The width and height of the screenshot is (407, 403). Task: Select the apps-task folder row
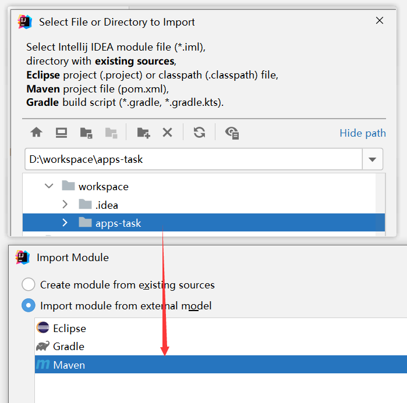204,222
